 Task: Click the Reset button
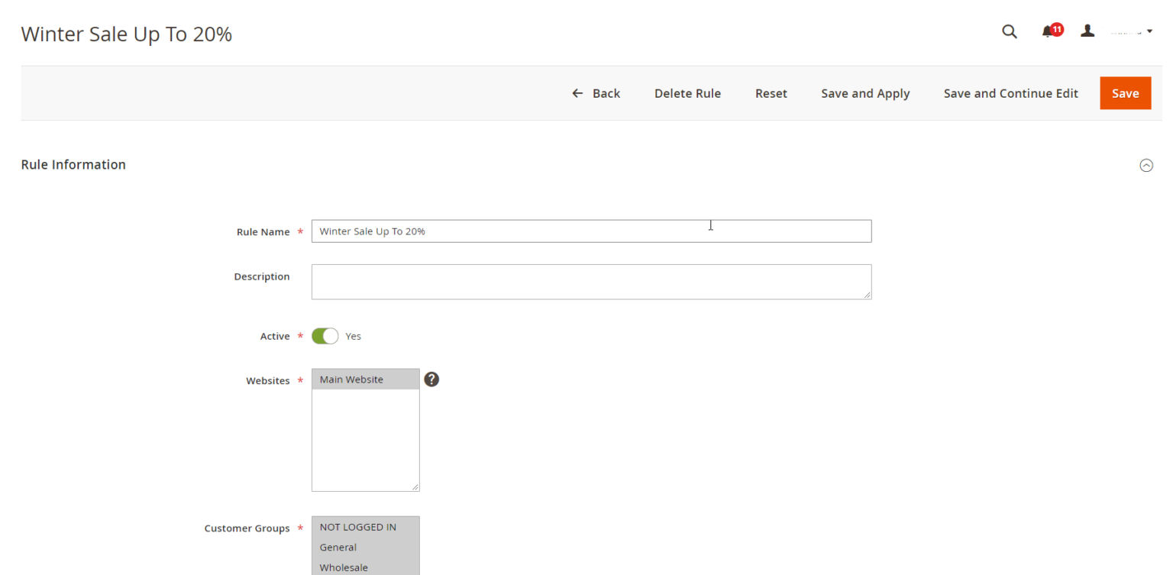point(771,93)
